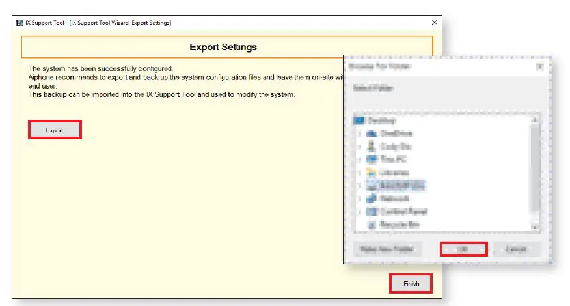
Task: Choose Network in the folder tree
Action: click(395, 199)
